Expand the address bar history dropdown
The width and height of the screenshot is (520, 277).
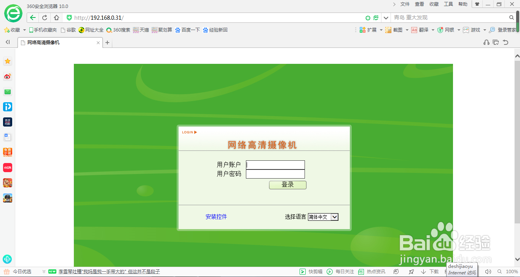pos(386,17)
